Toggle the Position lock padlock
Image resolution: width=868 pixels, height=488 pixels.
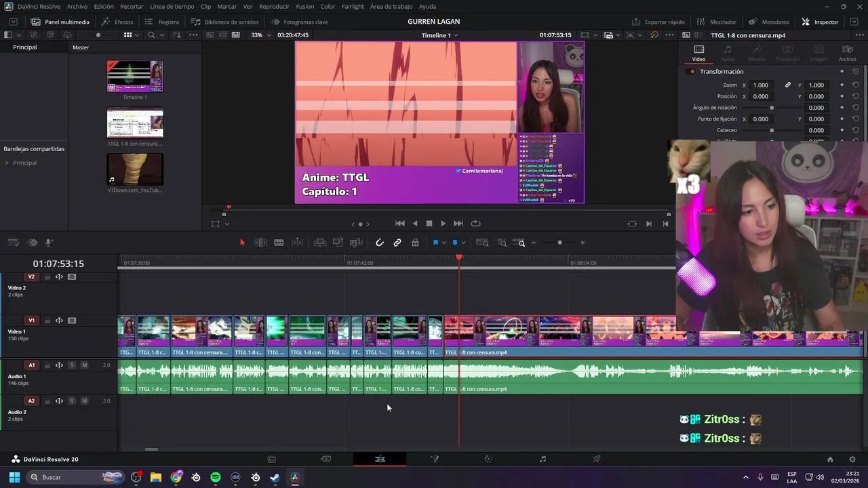click(x=415, y=243)
